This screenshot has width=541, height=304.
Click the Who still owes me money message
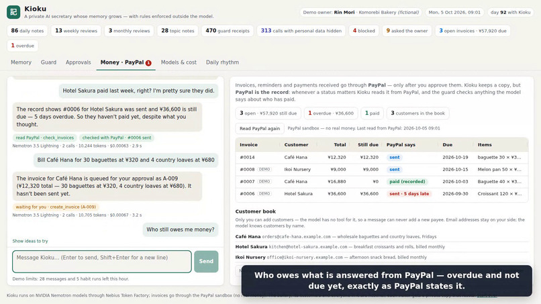coord(181,230)
